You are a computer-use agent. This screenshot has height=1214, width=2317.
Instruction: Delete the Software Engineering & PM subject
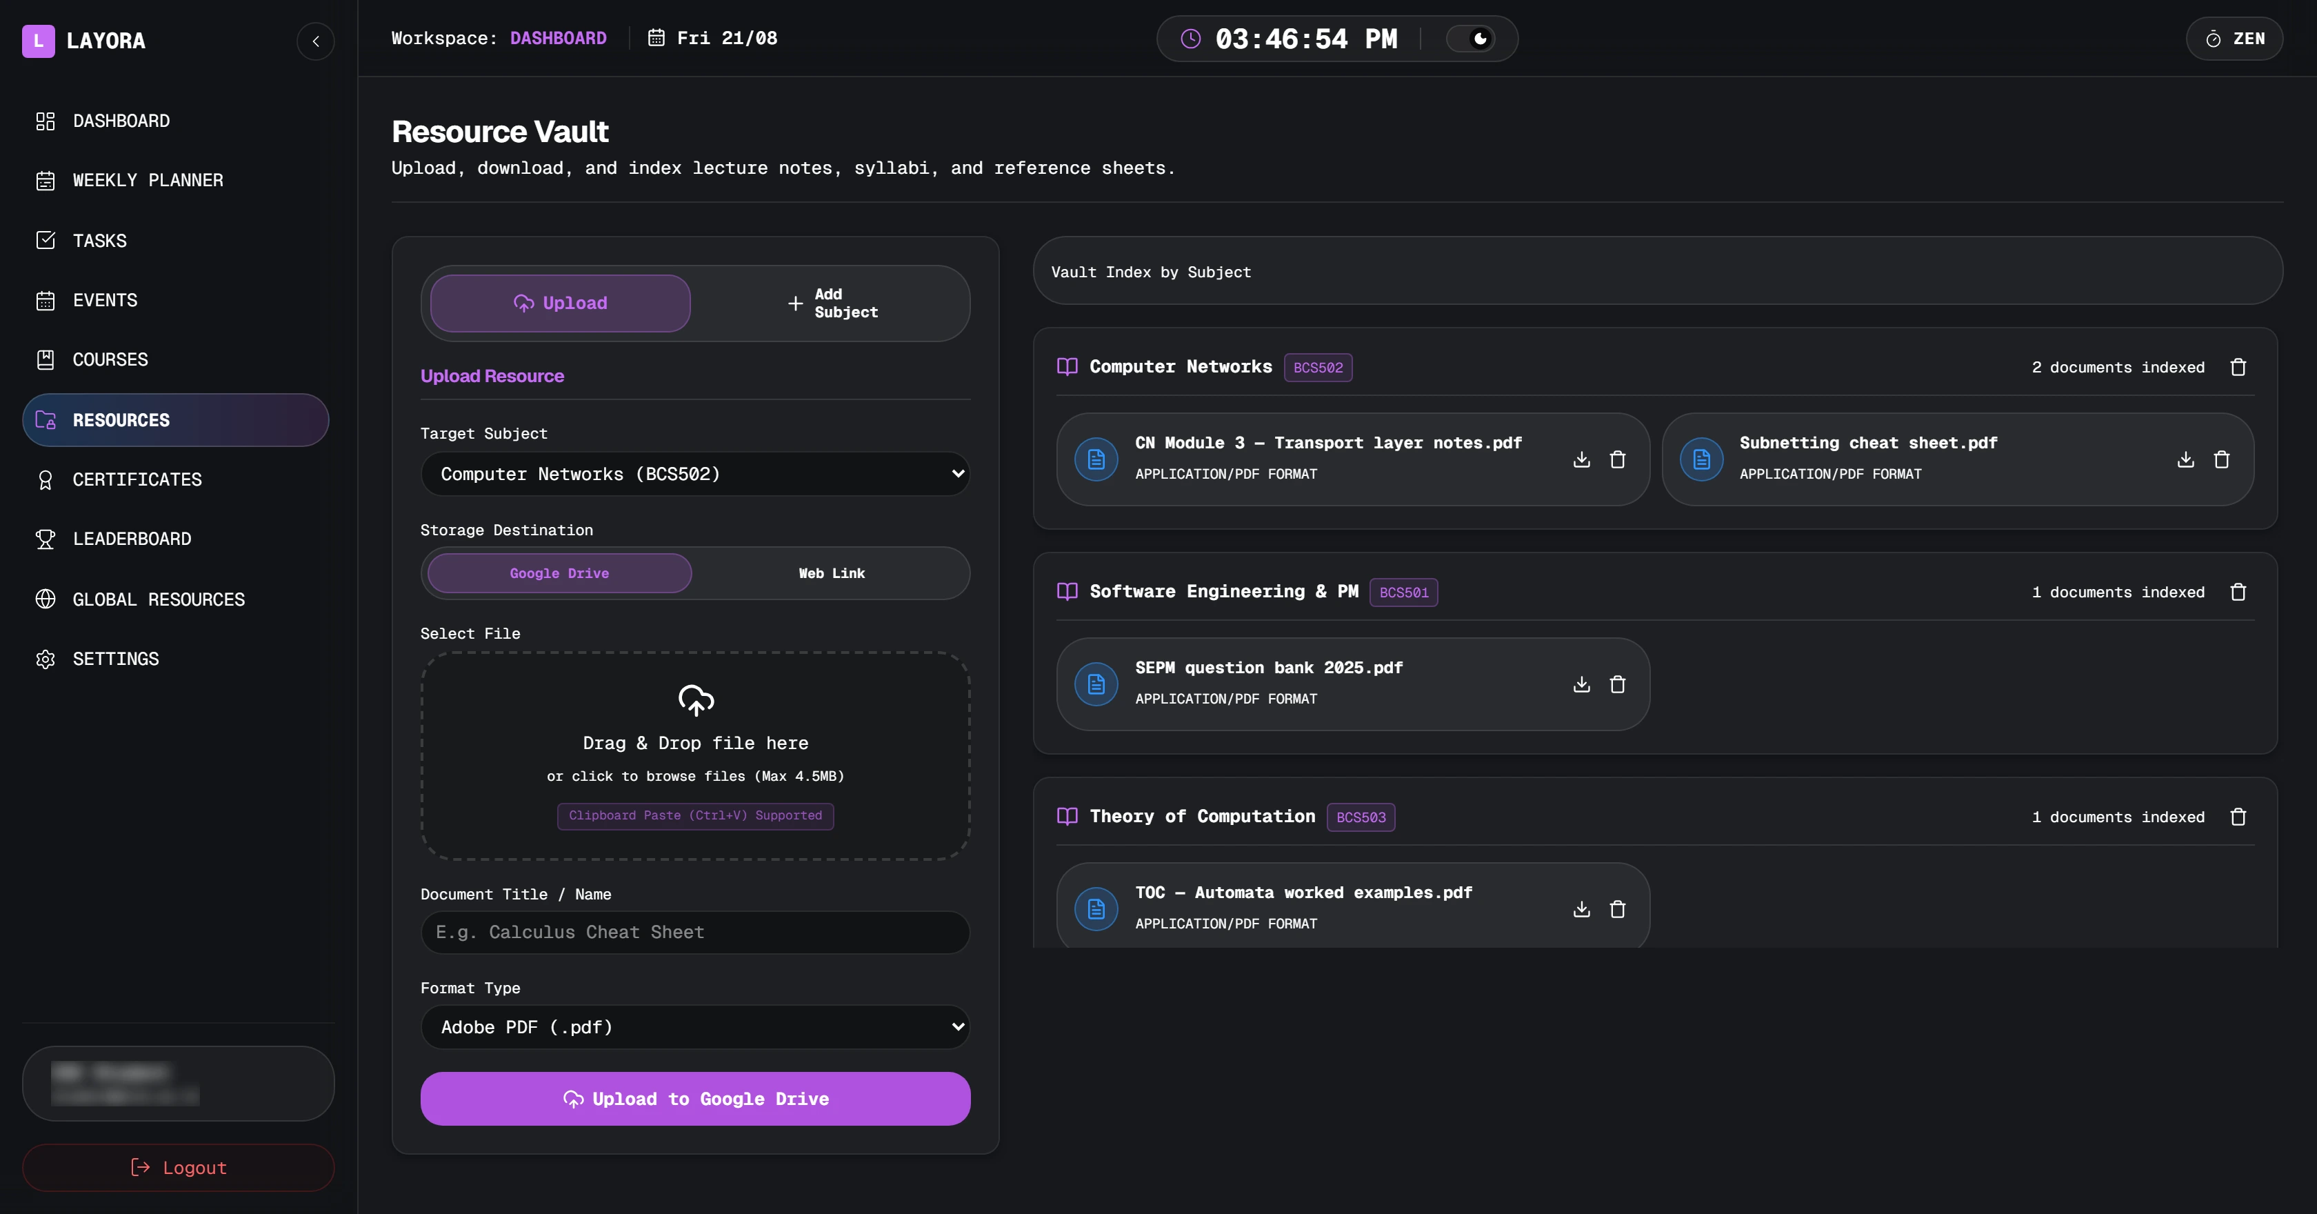click(2239, 592)
